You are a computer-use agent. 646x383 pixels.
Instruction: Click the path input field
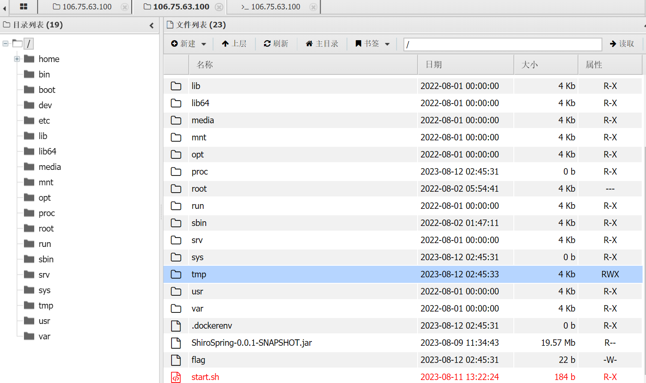click(503, 44)
